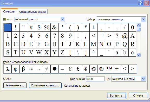The image size is (150, 102).
Task: Click the dollar sign $ in the grid
Action: click(x=39, y=28)
